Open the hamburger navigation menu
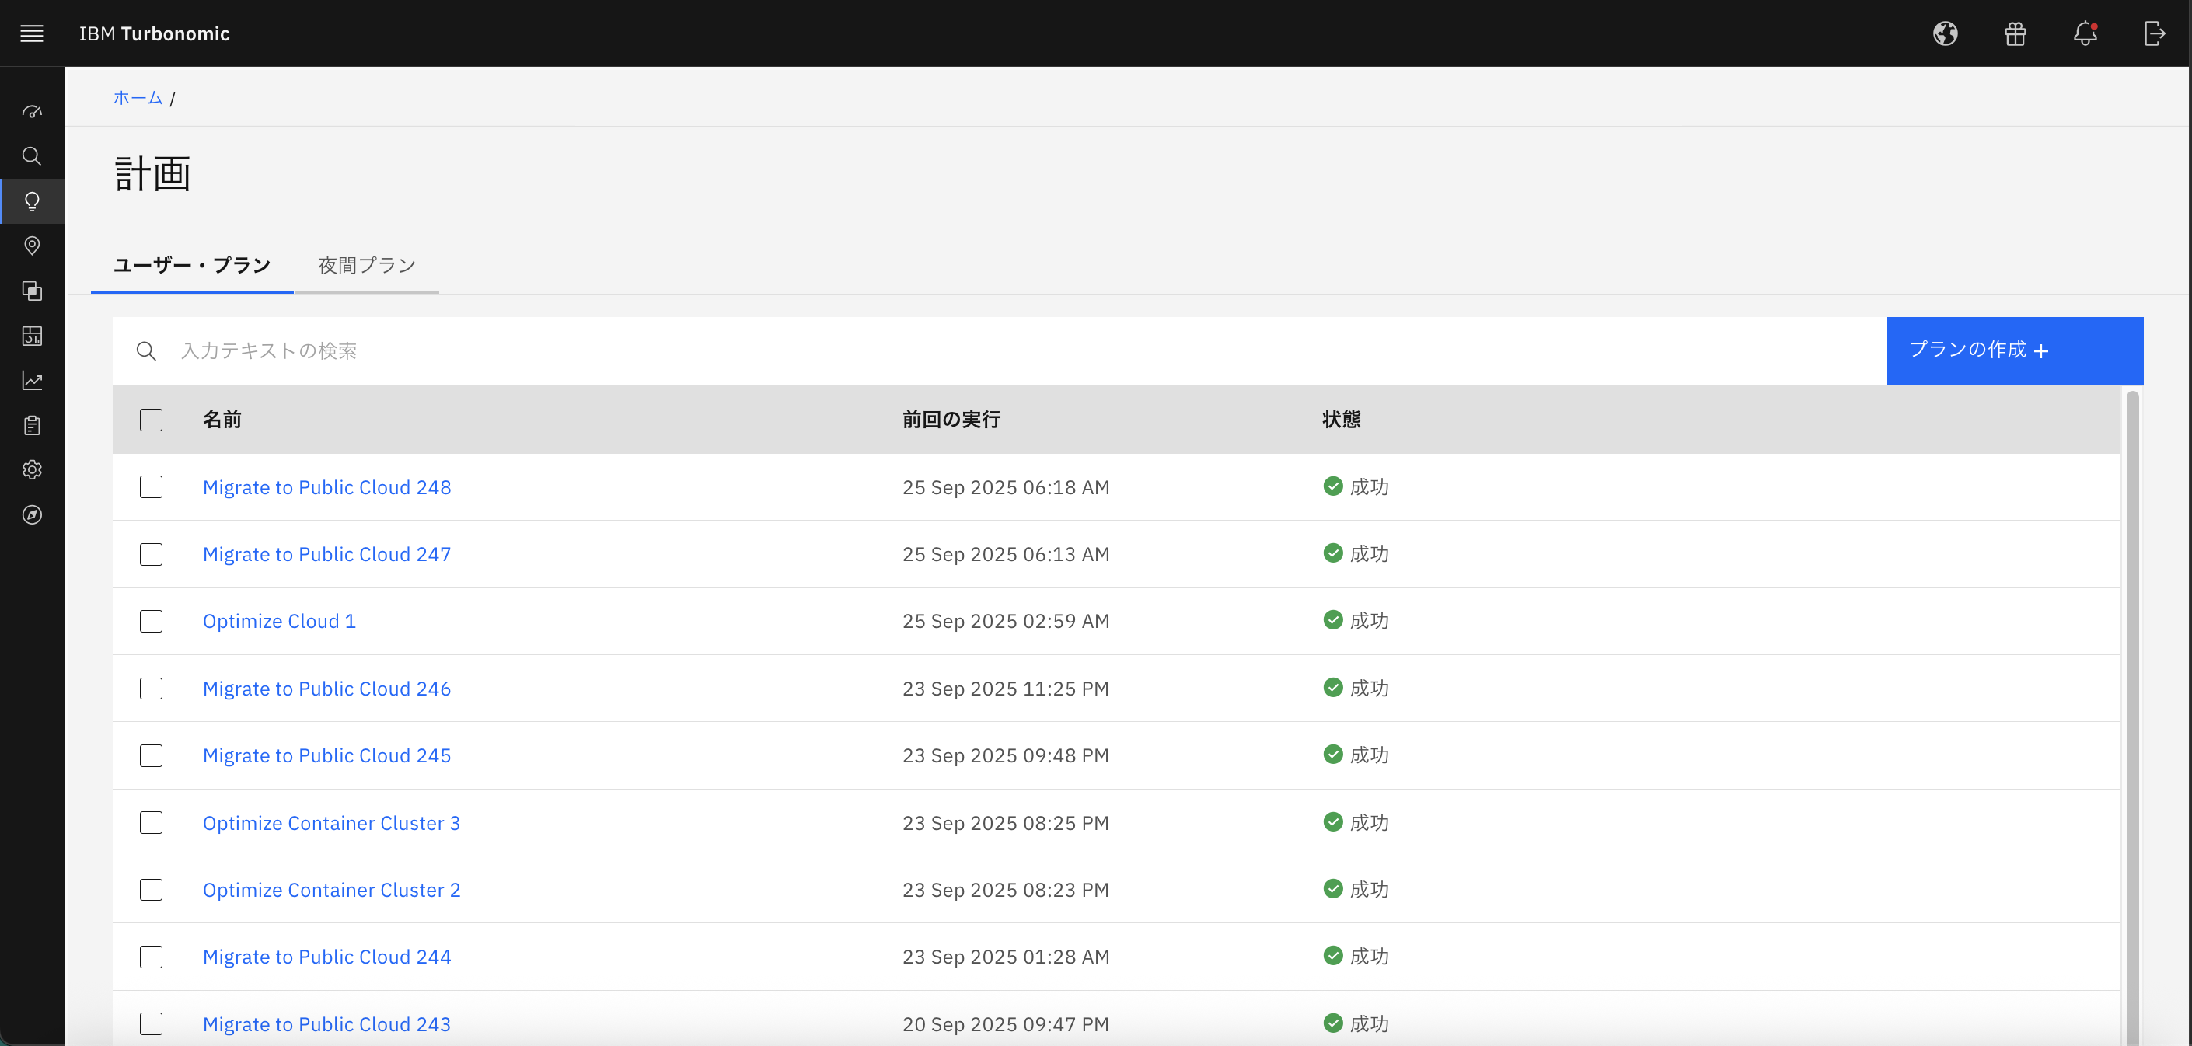 tap(32, 33)
